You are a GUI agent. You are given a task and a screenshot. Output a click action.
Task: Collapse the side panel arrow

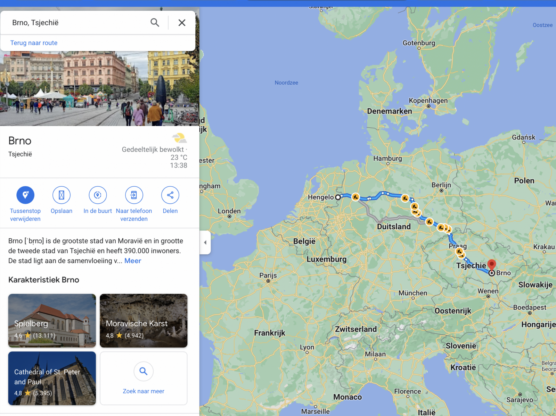pos(205,243)
